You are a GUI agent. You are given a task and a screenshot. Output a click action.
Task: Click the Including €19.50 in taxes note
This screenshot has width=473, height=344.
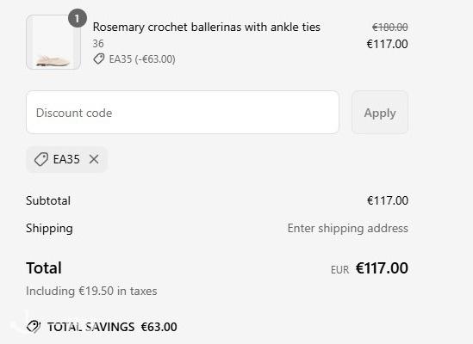pos(91,291)
